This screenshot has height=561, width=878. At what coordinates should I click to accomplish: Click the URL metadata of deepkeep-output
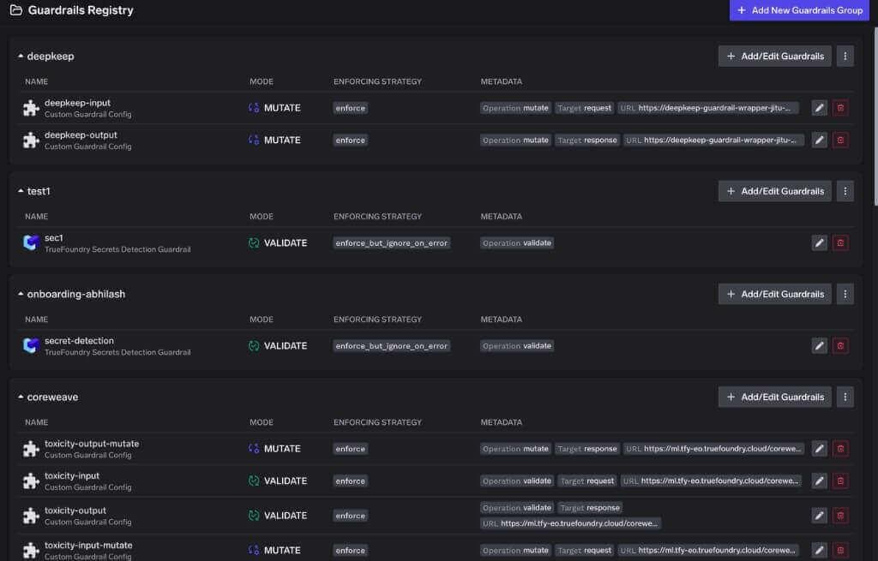(713, 140)
